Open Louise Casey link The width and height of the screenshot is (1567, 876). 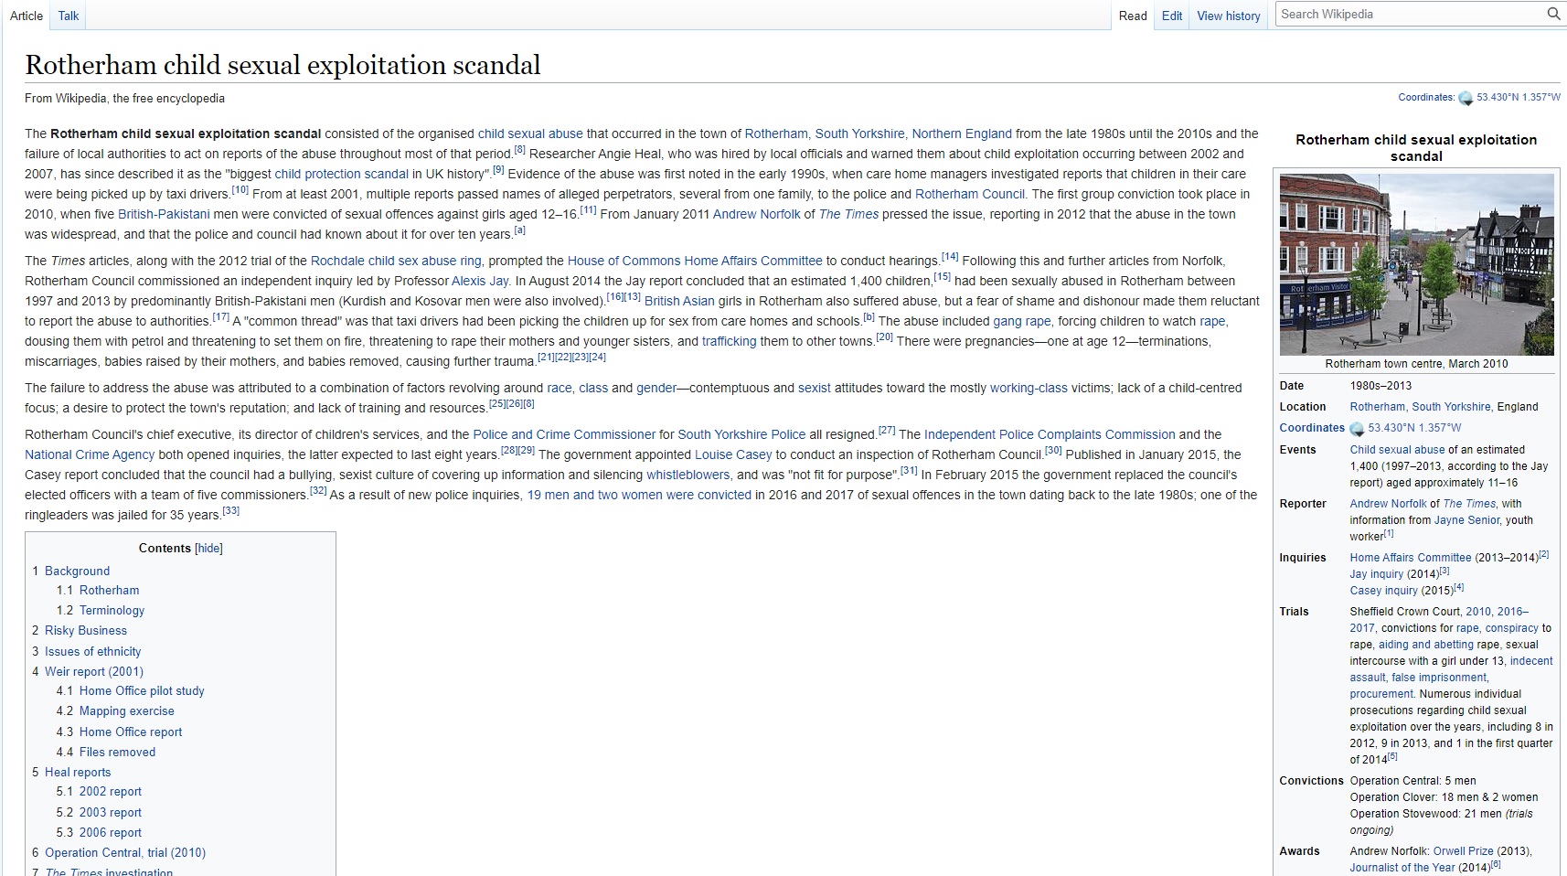pyautogui.click(x=733, y=454)
